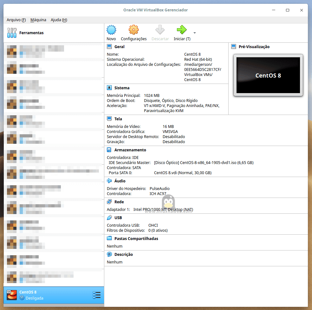
Task: Click the Geral section icon
Action: pyautogui.click(x=109, y=47)
